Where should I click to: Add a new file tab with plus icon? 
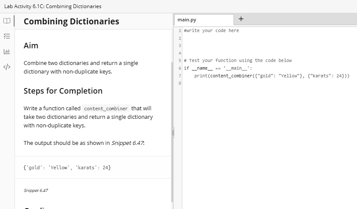(x=241, y=19)
